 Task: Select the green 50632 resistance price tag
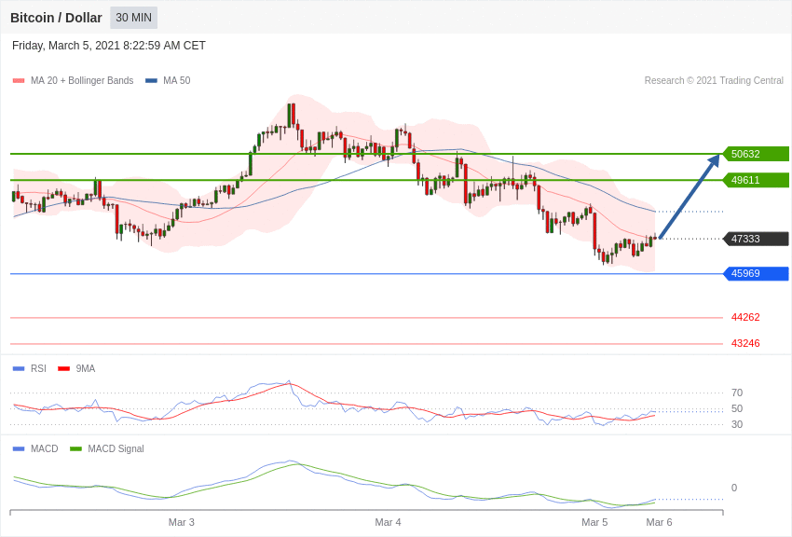click(x=756, y=154)
